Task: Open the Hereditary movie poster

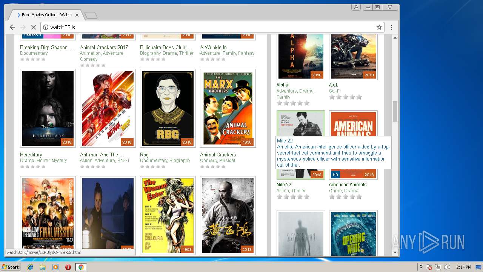Action: click(x=48, y=108)
